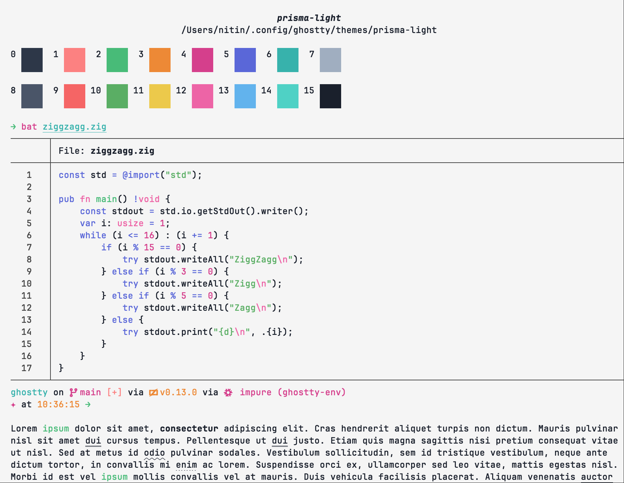Image resolution: width=624 pixels, height=483 pixels.
Task: Click the 10:36:15 timestamp
Action: pos(59,405)
